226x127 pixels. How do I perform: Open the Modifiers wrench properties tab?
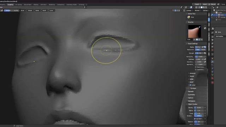[x=213, y=62]
